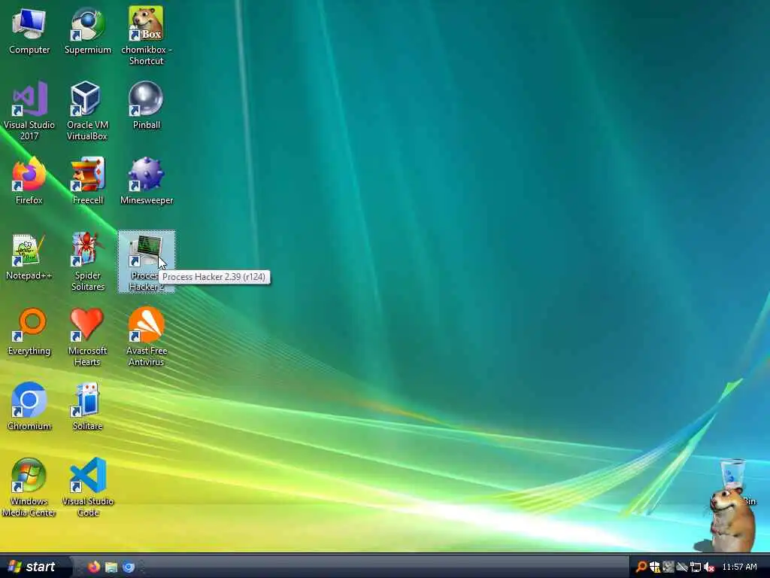Select the Firefox desktop shortcut

click(x=29, y=181)
